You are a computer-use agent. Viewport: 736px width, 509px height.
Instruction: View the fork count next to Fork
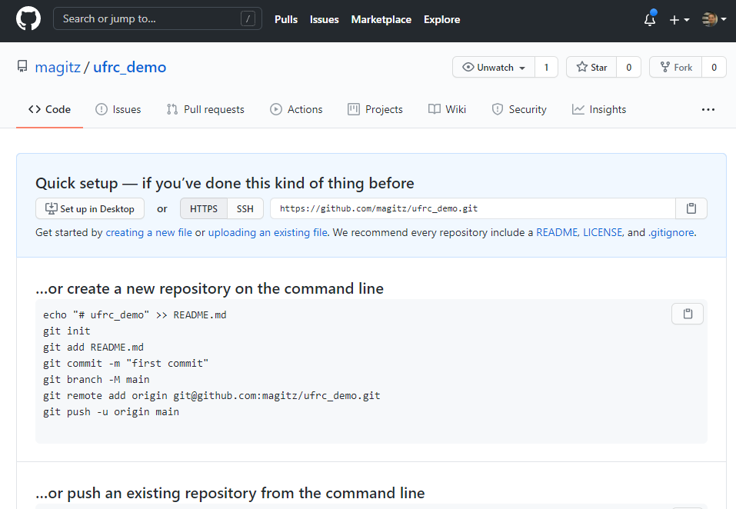714,67
